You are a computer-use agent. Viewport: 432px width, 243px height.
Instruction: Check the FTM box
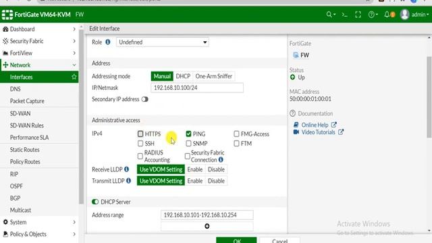pos(236,143)
